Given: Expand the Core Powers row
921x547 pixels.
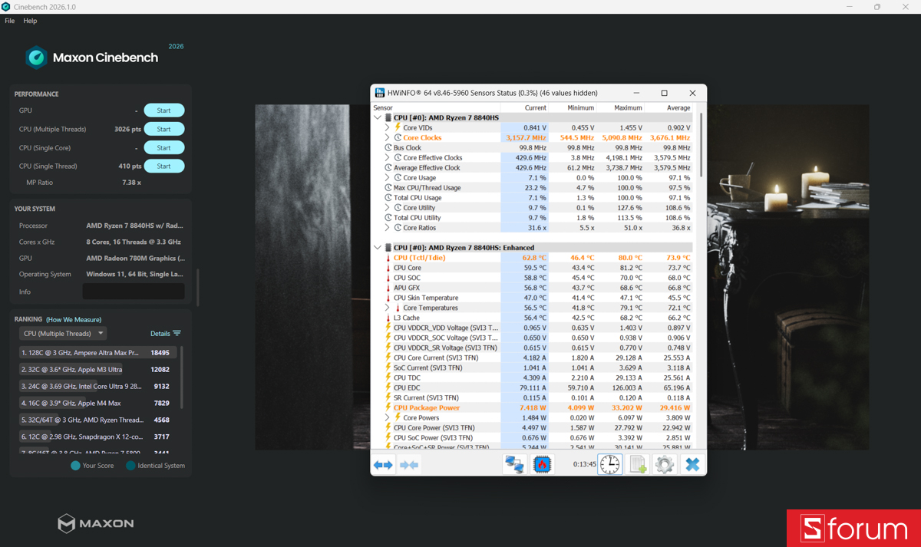Looking at the screenshot, I should [x=388, y=417].
